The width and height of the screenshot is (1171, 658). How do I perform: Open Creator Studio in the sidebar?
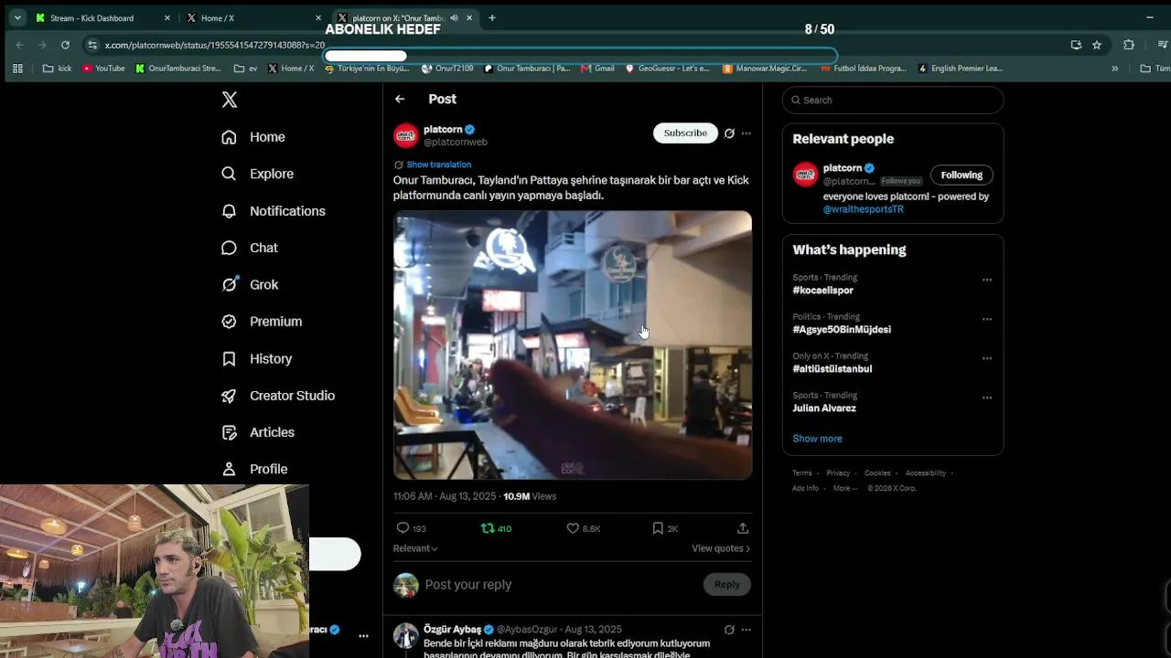point(278,396)
